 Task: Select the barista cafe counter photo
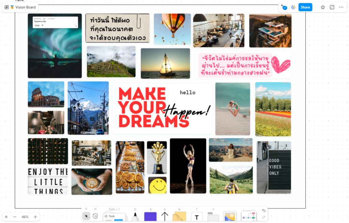tap(91, 153)
